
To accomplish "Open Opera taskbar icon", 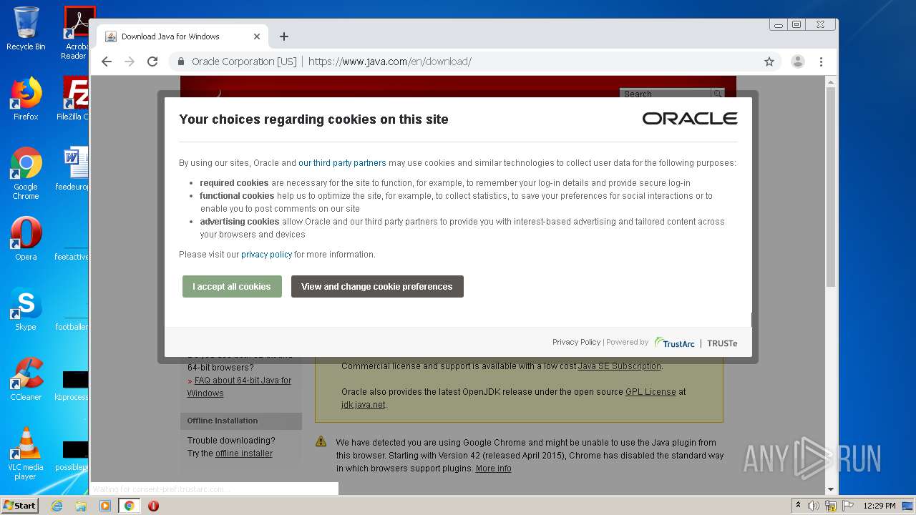I will [153, 506].
